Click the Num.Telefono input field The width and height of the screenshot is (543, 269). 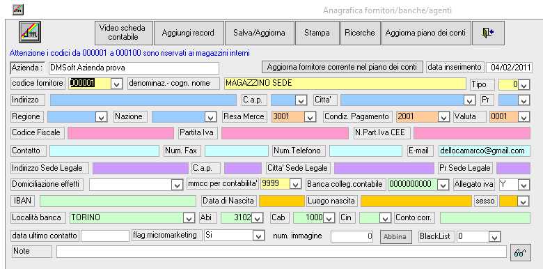(x=365, y=151)
